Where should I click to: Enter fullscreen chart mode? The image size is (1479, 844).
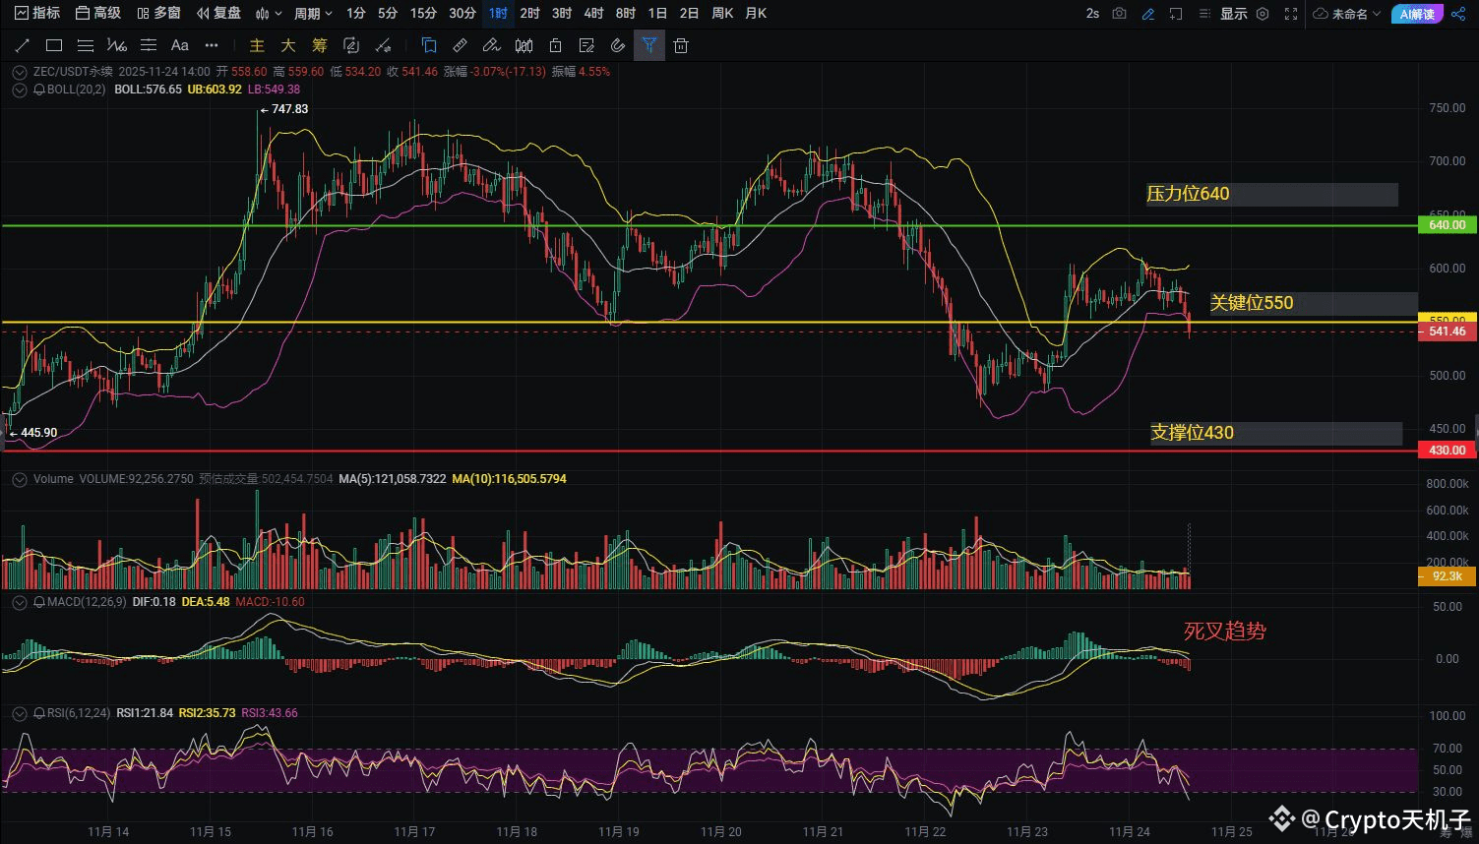1291,14
